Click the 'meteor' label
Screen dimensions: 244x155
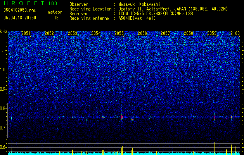(x=55, y=12)
